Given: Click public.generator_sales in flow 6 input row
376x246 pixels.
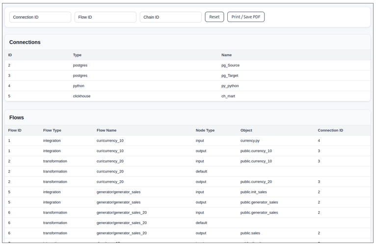Looking at the screenshot, I should click(x=259, y=213).
